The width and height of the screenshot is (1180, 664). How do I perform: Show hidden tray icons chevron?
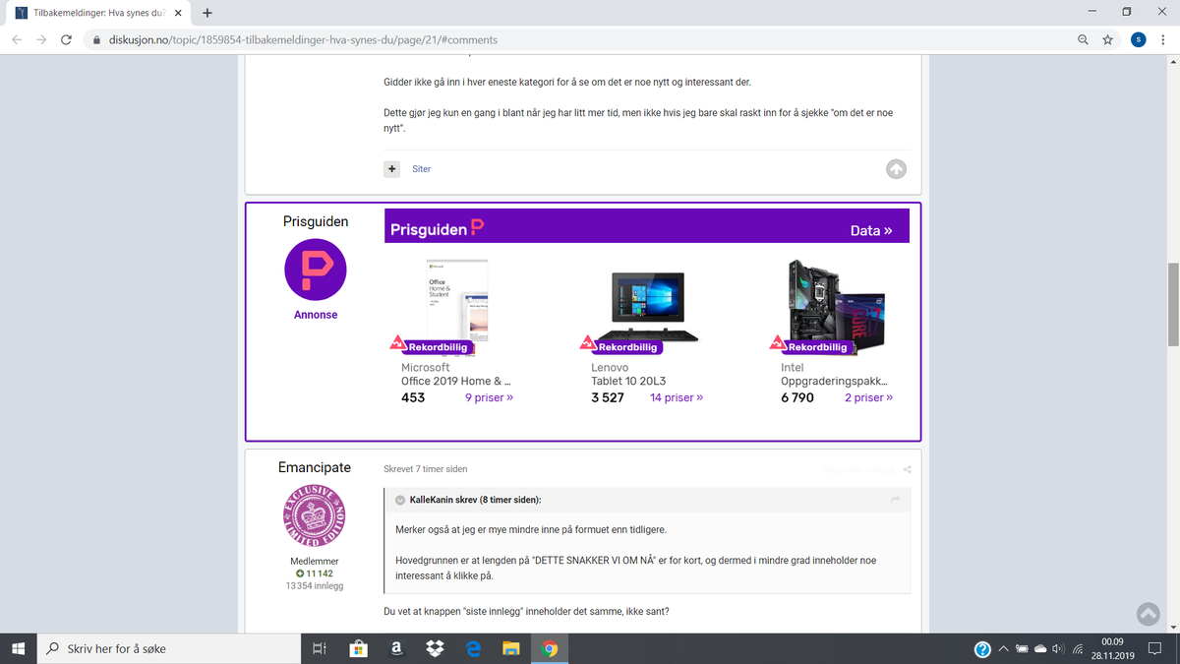pos(1004,649)
